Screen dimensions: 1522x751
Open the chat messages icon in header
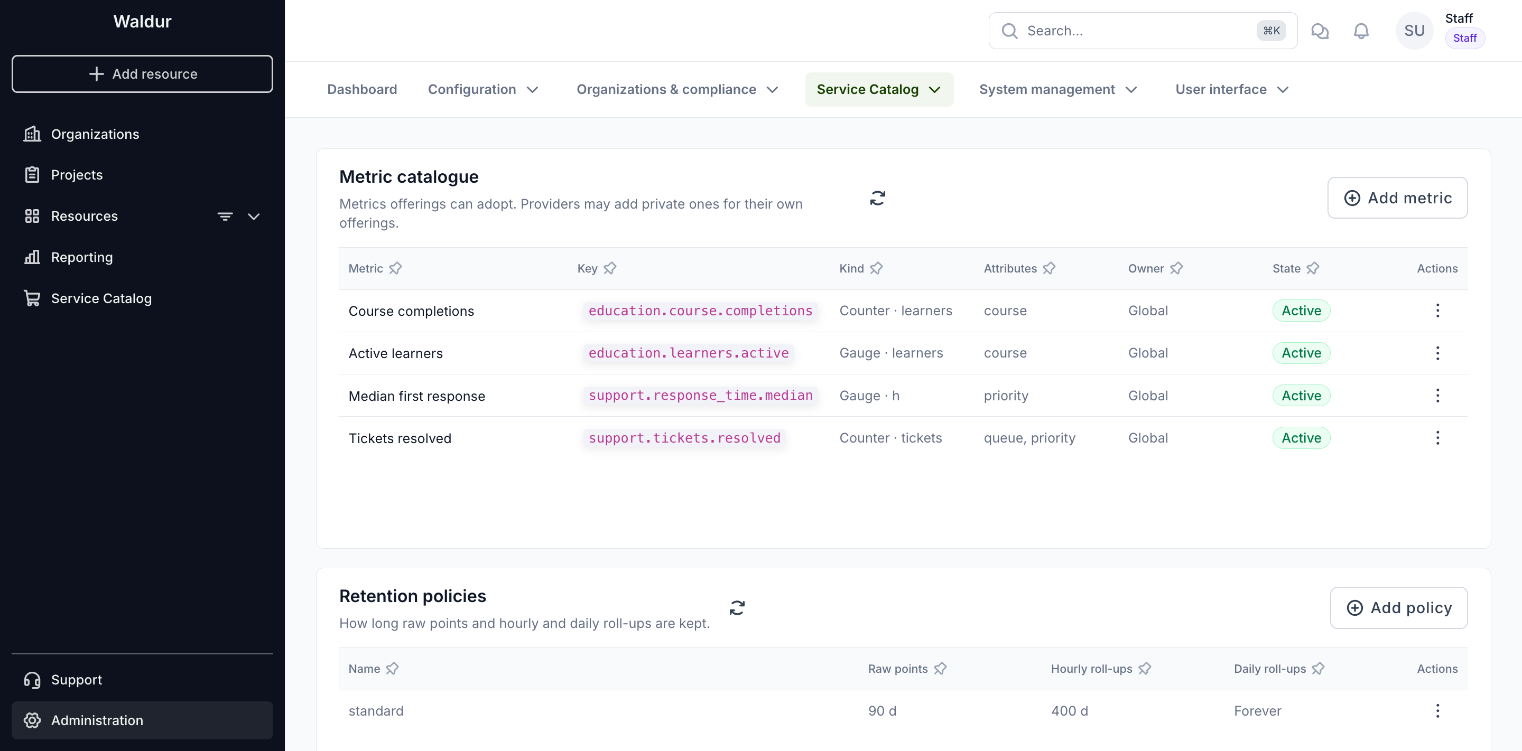pyautogui.click(x=1320, y=31)
